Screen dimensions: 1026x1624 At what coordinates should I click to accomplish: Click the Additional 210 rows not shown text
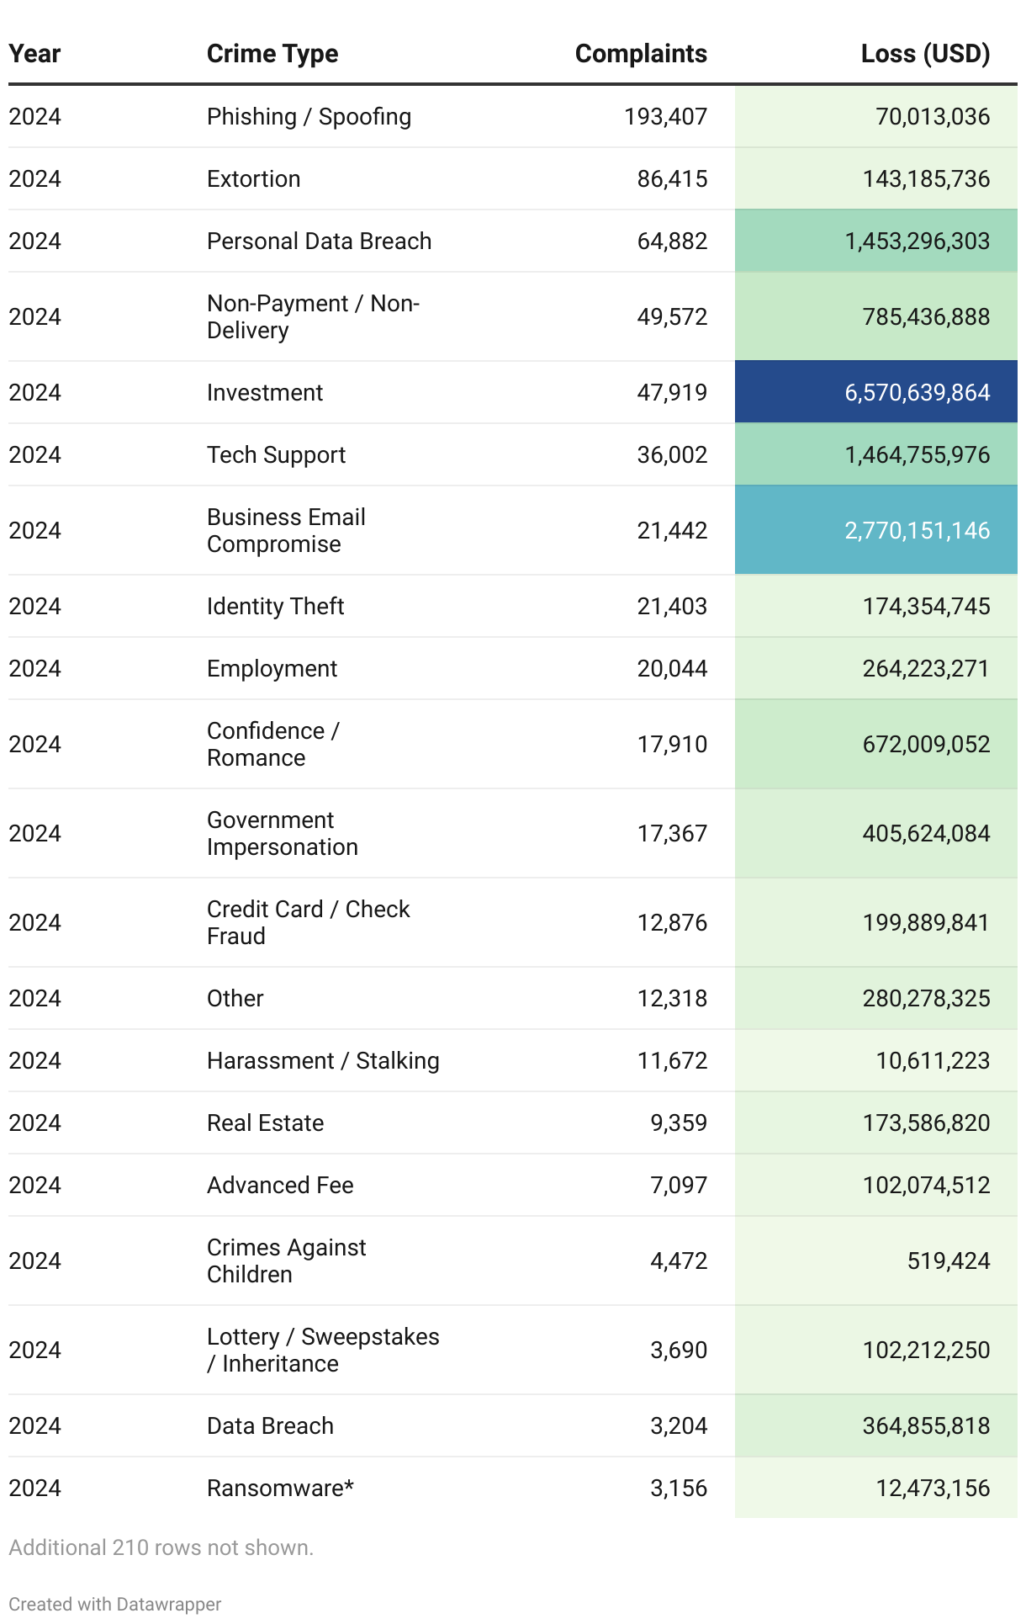[161, 1547]
